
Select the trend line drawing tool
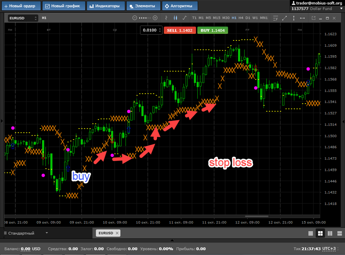pyautogui.click(x=284, y=18)
